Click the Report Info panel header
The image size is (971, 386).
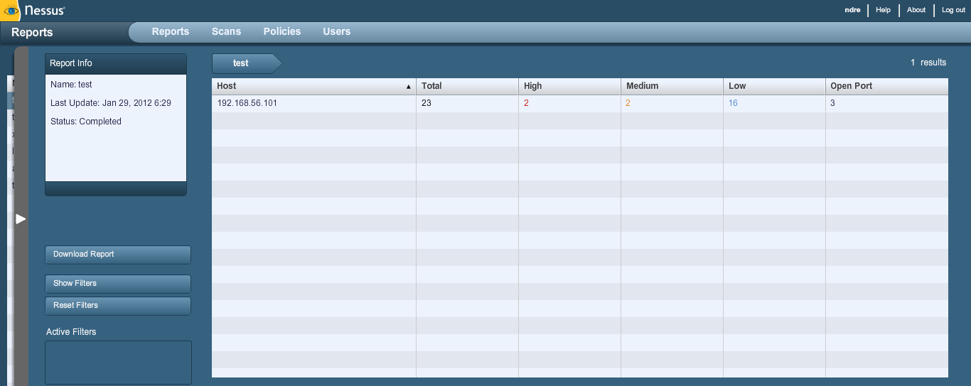[116, 64]
